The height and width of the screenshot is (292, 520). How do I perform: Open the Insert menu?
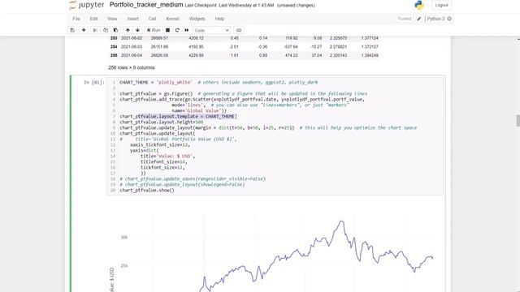tap(133, 19)
